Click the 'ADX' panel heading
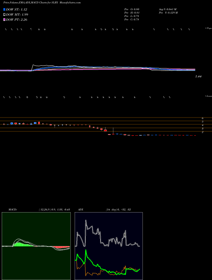The image size is (212, 280). [x=81, y=210]
